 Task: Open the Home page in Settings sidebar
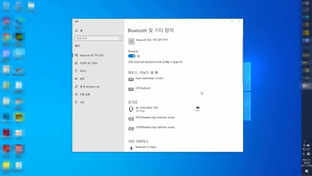pos(81,31)
